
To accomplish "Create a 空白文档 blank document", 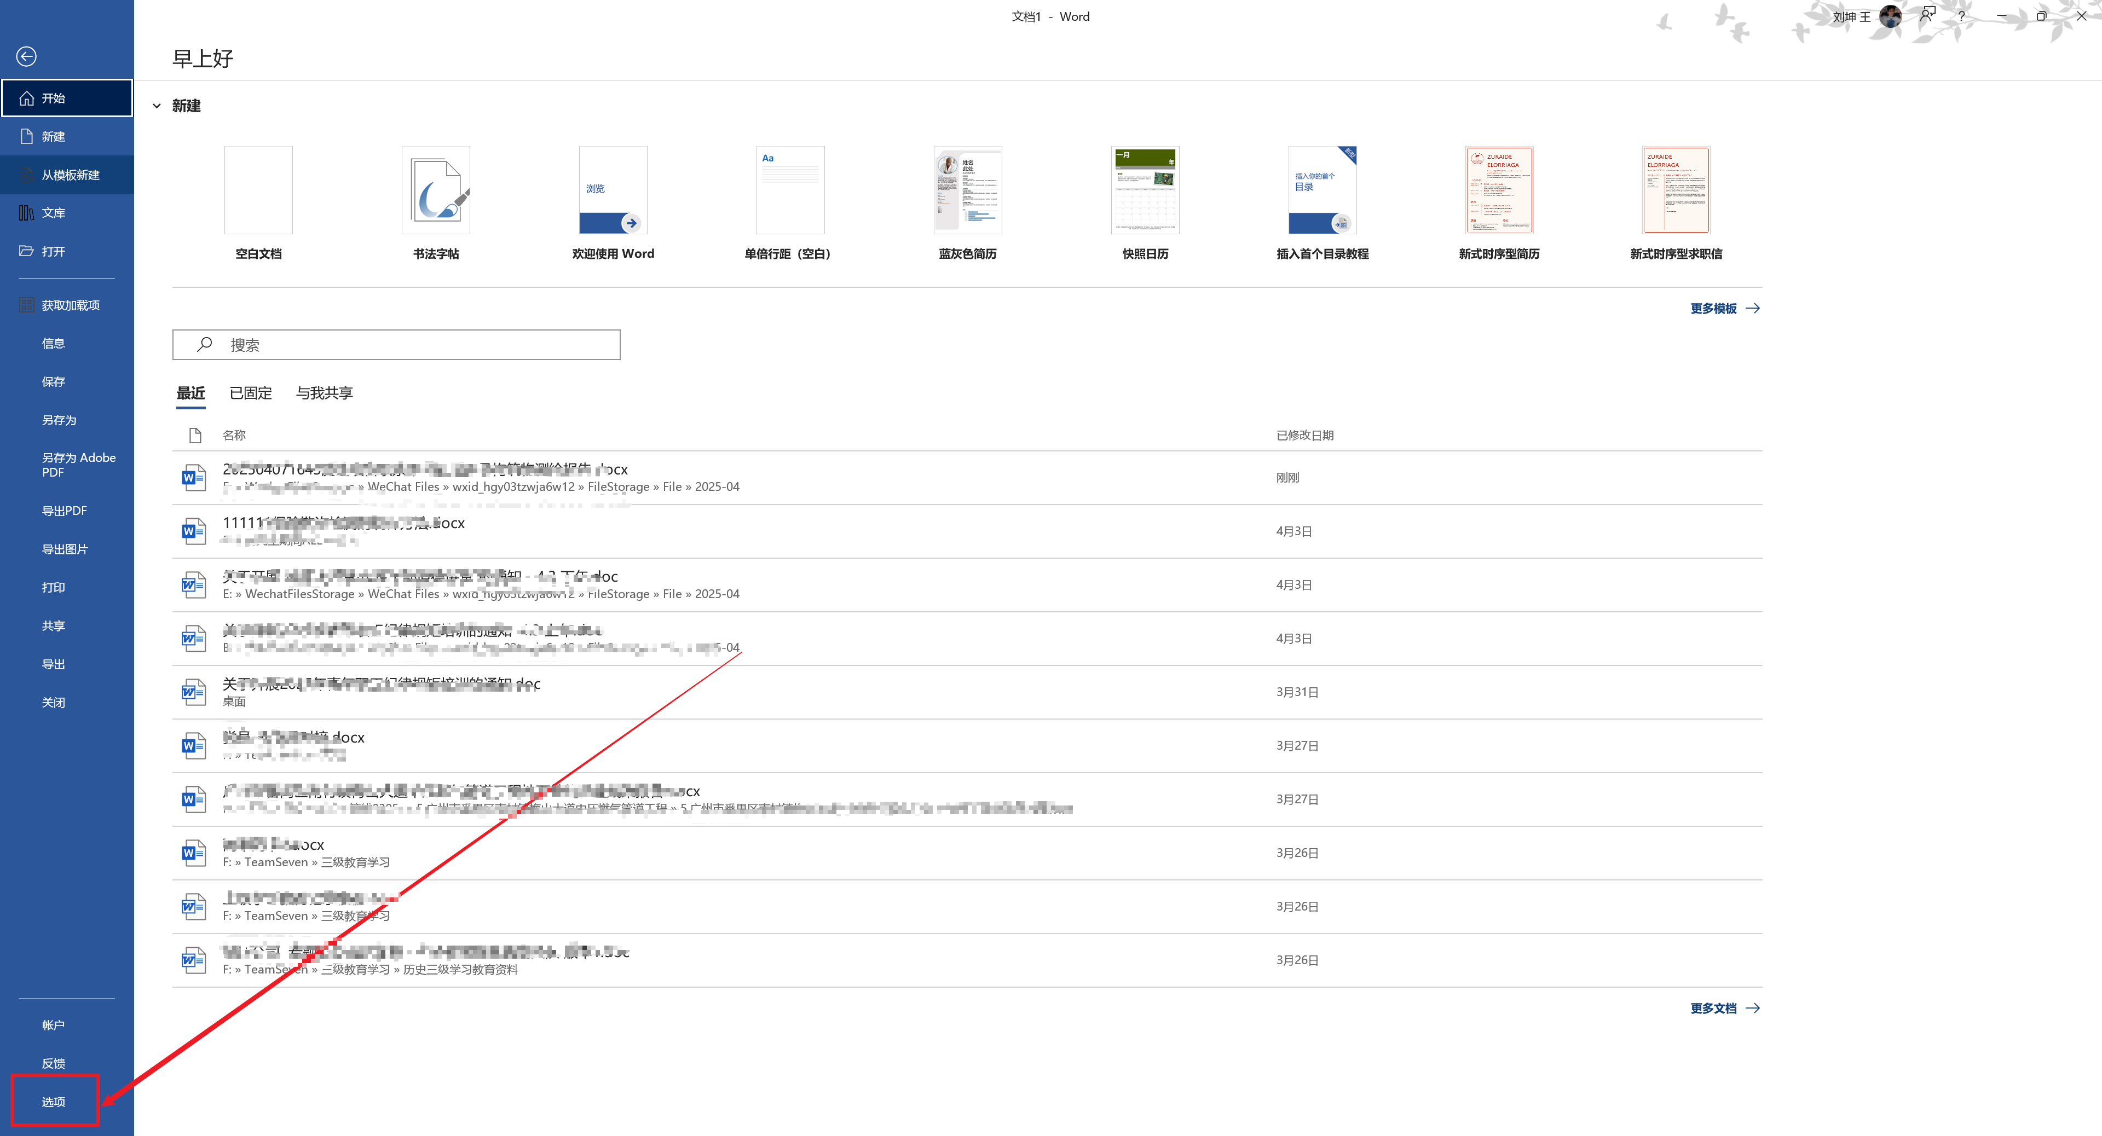I will click(x=259, y=204).
